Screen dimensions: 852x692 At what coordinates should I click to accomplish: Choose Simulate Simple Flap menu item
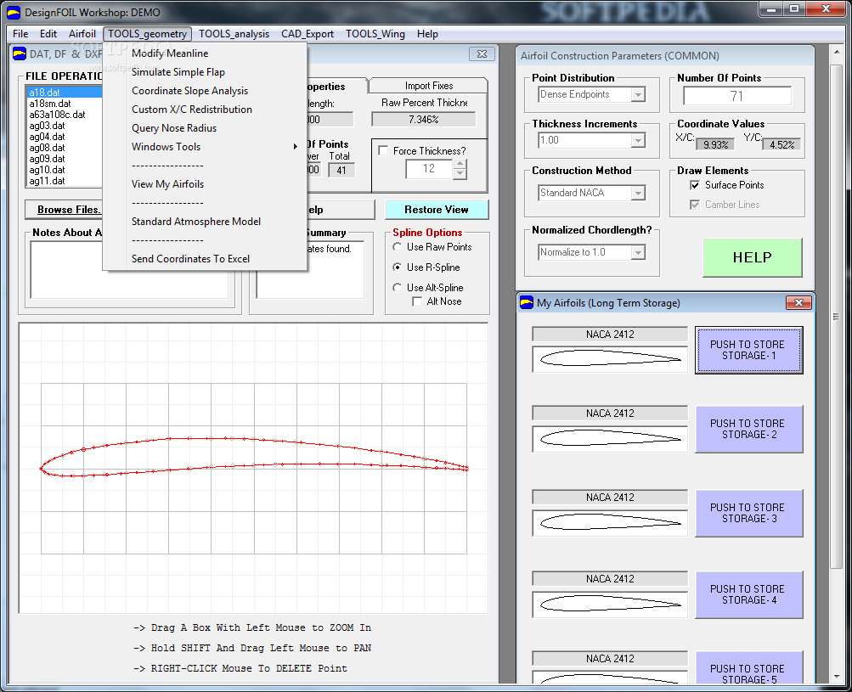pos(205,72)
